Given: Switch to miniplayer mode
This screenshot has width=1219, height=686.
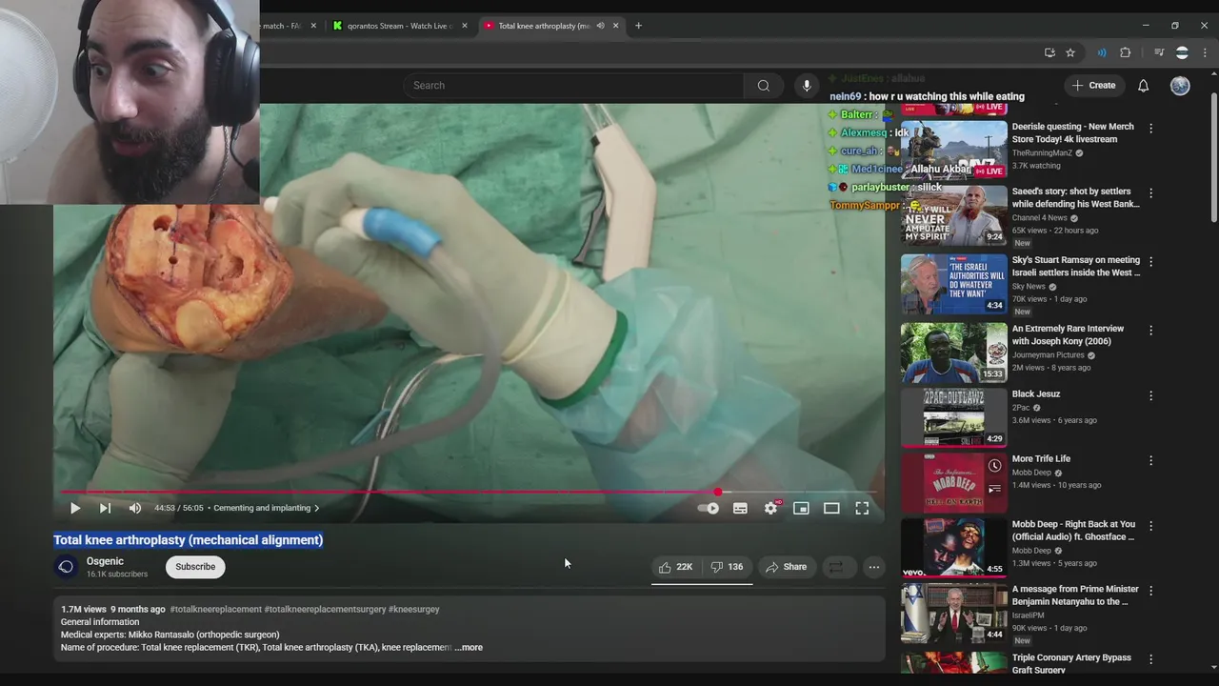Looking at the screenshot, I should 801,509.
